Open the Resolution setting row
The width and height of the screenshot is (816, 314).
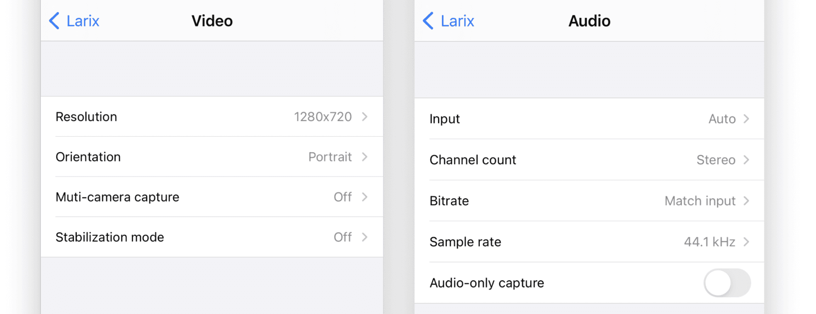(86, 117)
